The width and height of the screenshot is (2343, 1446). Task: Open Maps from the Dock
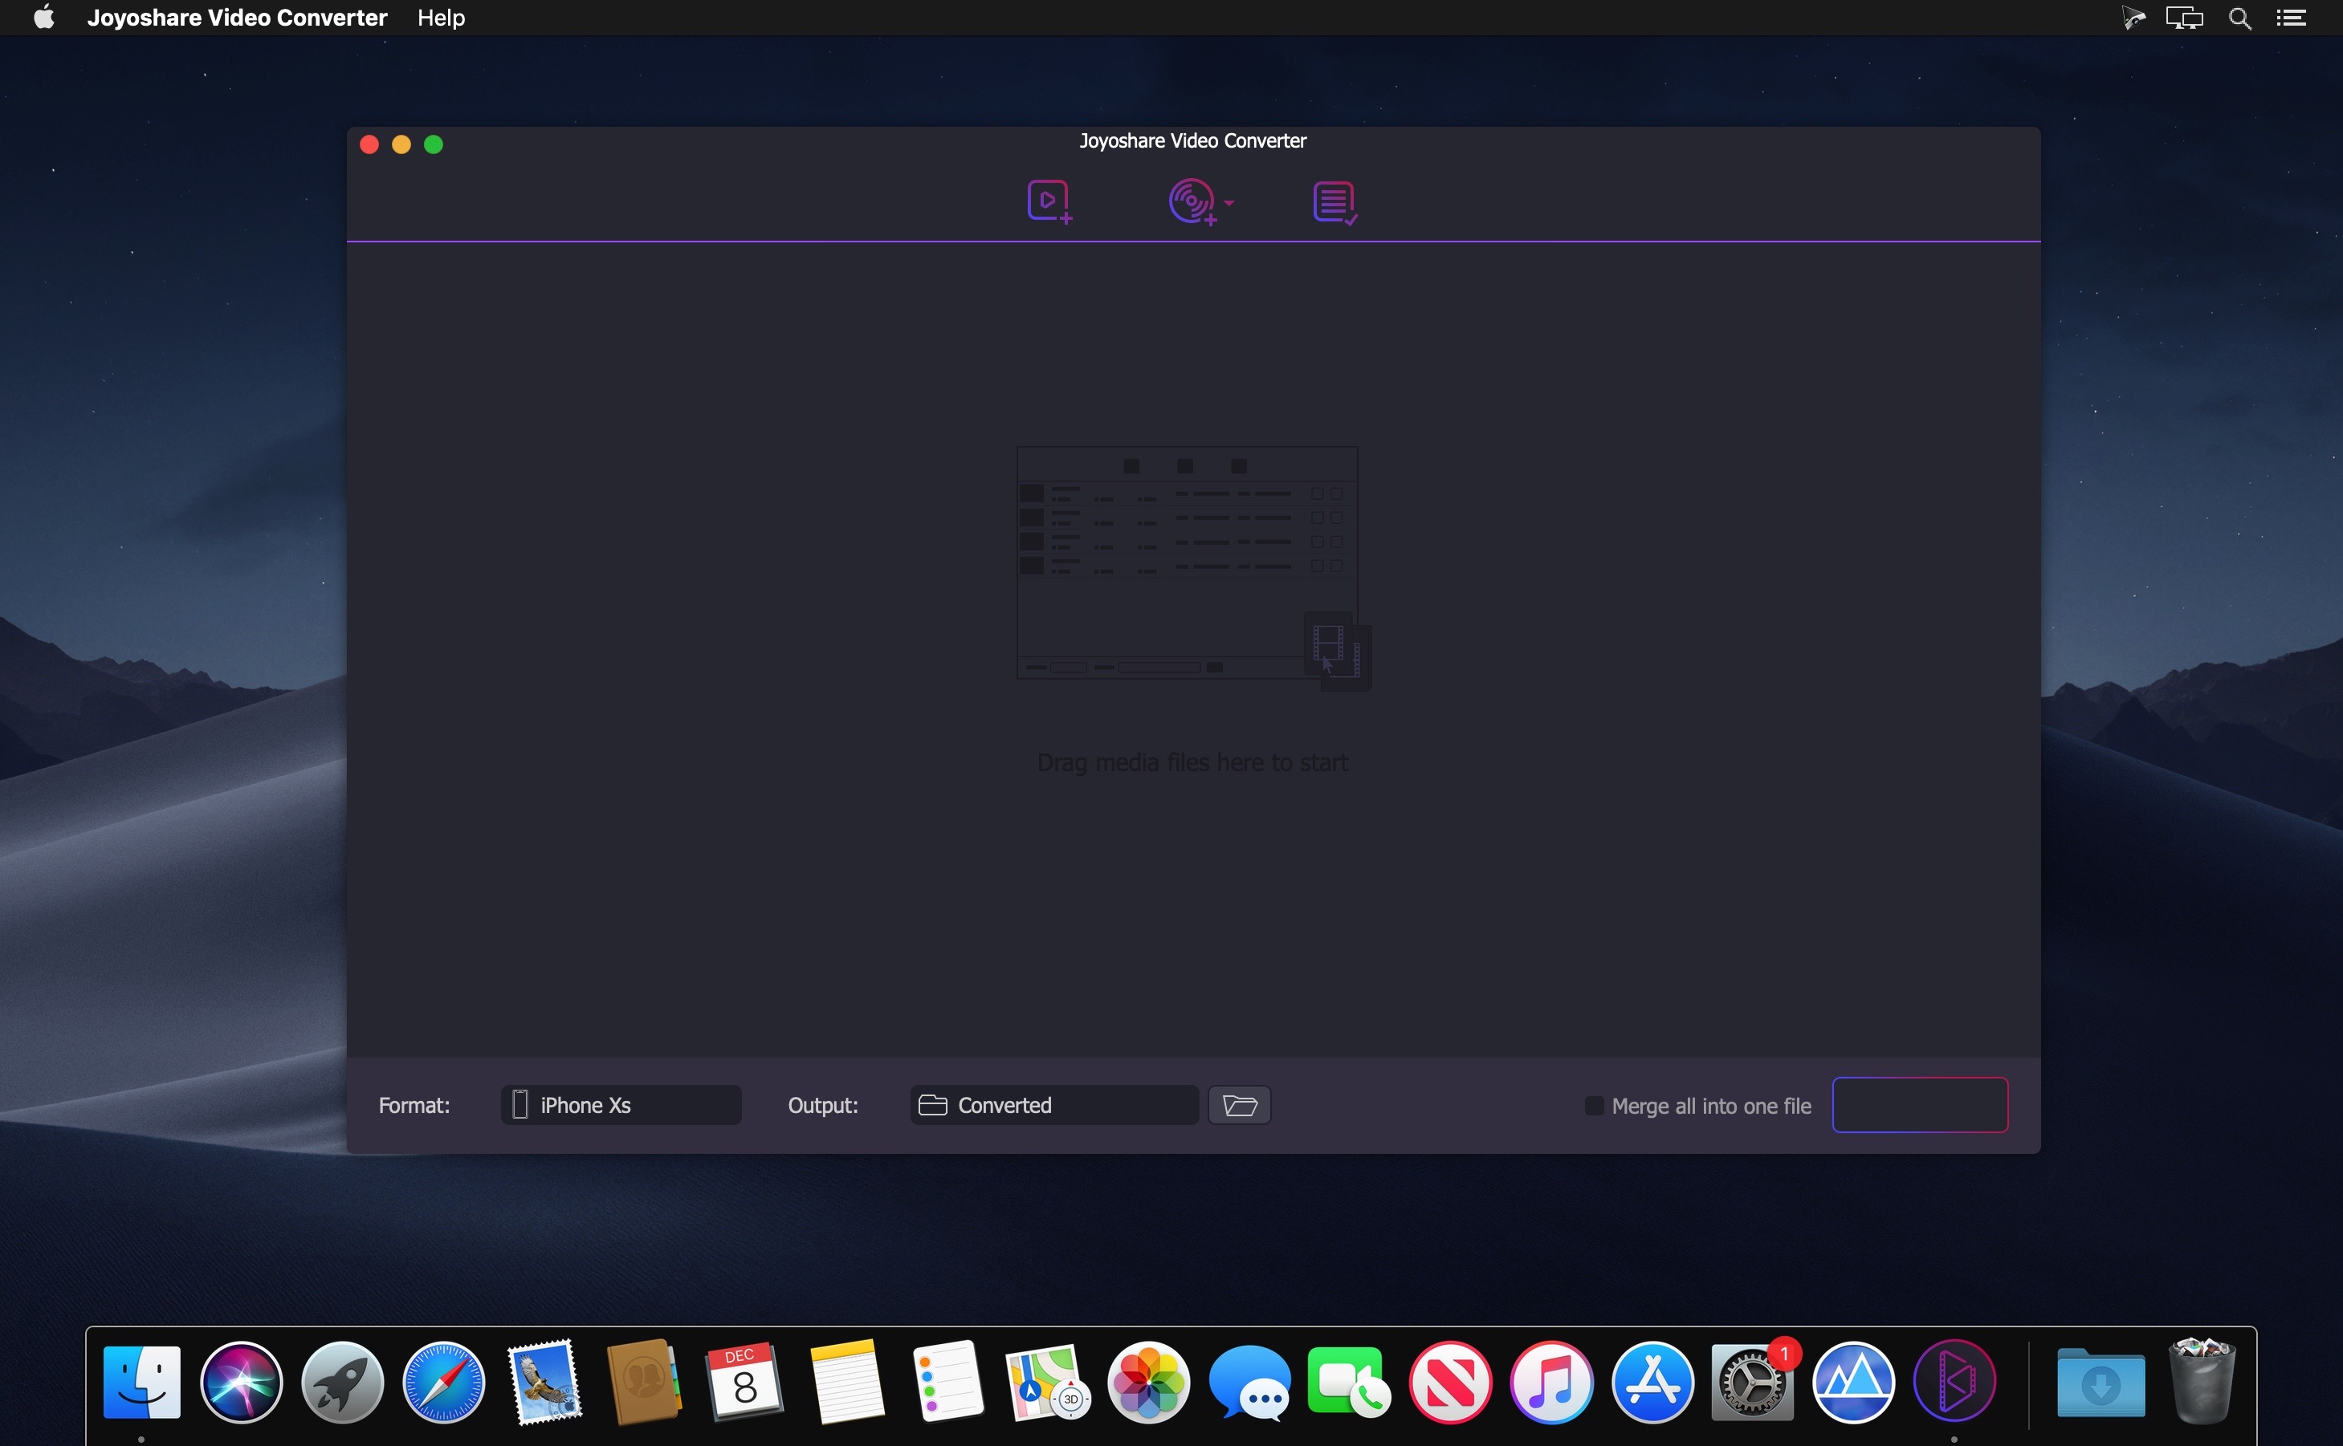coord(1048,1382)
